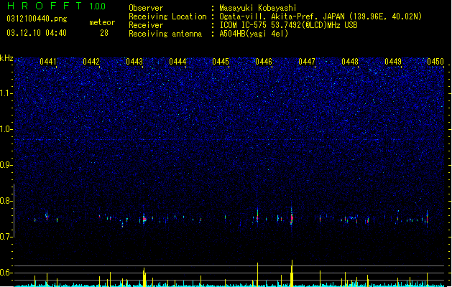This screenshot has width=452, height=287.
Task: Click the 1.0 kHz frequency label
Action: (x=6, y=129)
